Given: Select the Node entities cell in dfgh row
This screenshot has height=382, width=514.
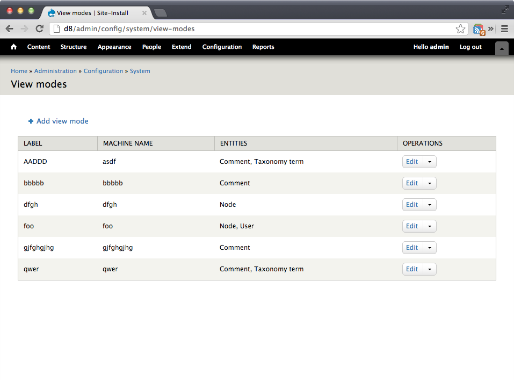Looking at the screenshot, I should pos(228,205).
